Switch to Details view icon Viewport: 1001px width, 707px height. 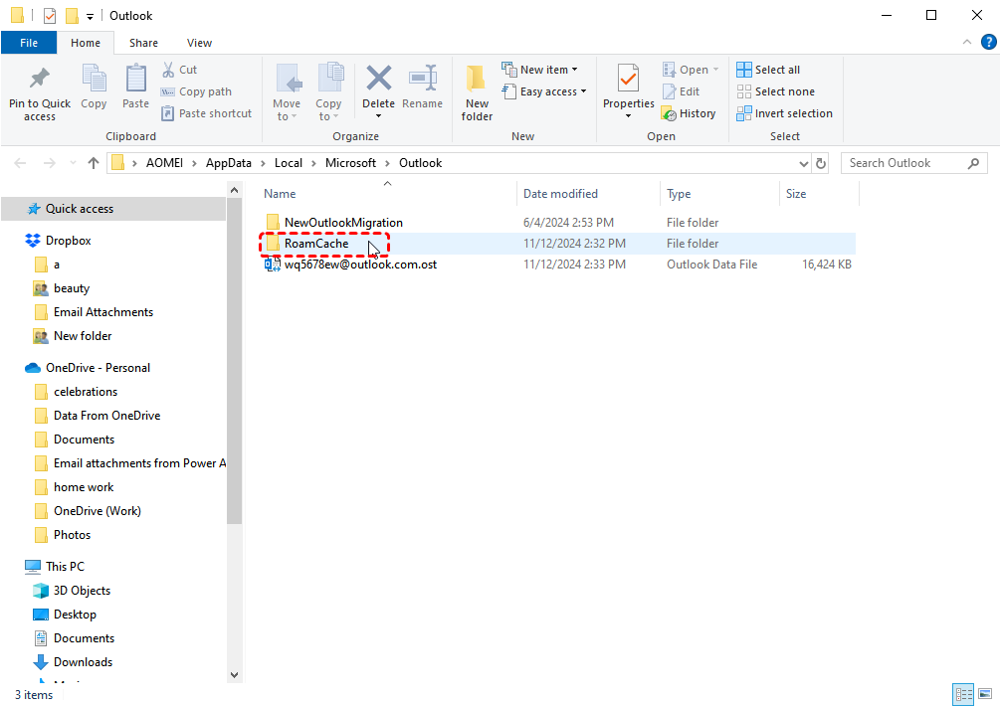pyautogui.click(x=963, y=694)
